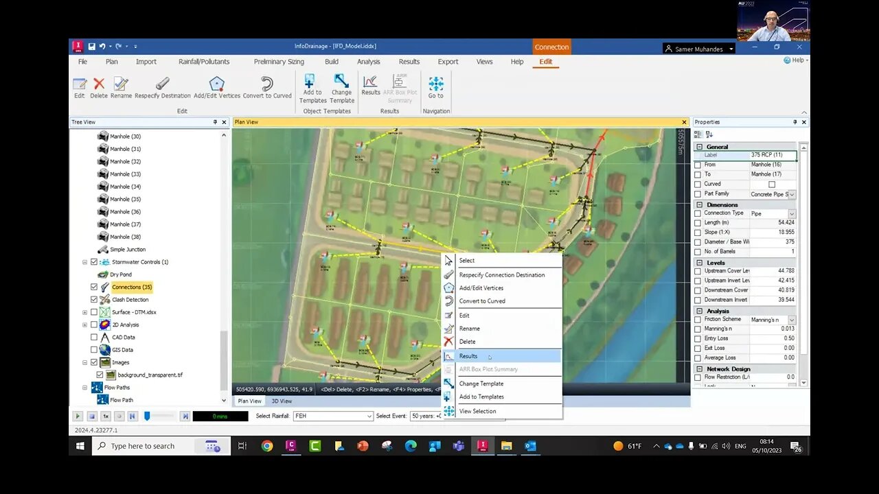Open the Connection Type dropdown
This screenshot has width=879, height=494.
tap(792, 214)
